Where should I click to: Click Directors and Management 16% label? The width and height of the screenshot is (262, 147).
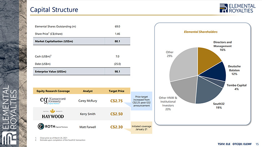tap(223, 46)
